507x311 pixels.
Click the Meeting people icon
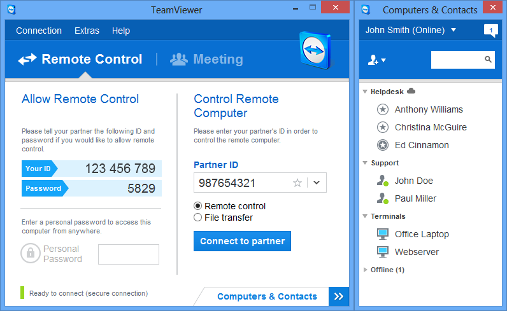click(179, 59)
